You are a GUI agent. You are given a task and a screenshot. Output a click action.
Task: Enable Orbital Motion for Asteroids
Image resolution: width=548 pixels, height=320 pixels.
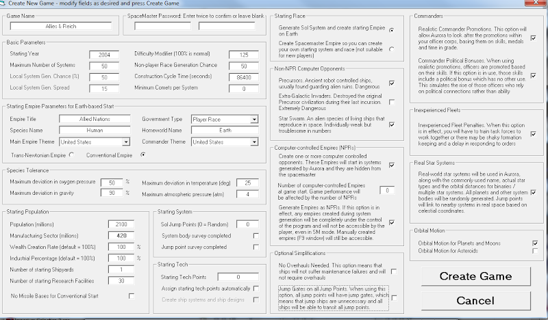click(535, 250)
